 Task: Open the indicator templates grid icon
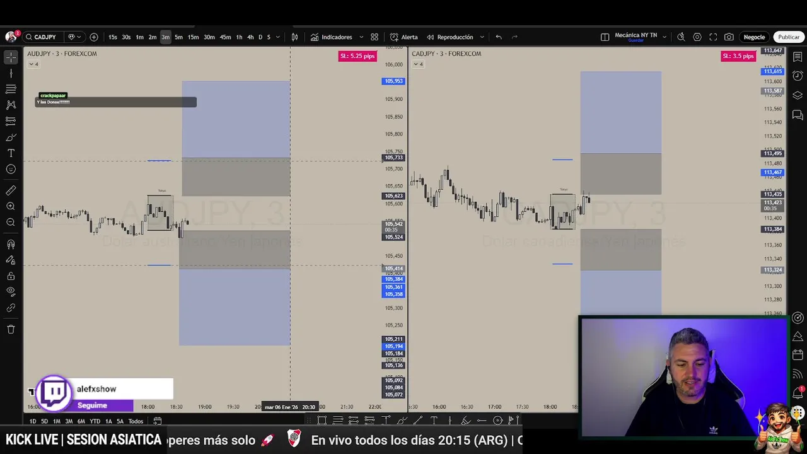click(374, 37)
